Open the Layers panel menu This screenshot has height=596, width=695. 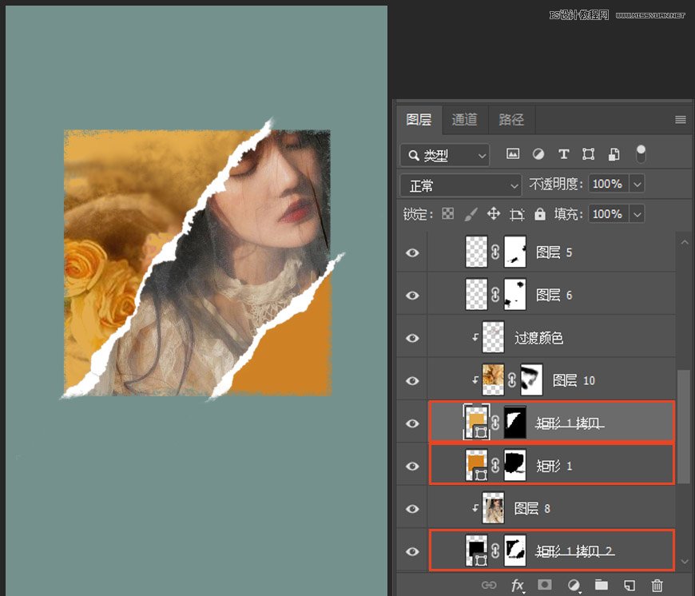point(680,120)
